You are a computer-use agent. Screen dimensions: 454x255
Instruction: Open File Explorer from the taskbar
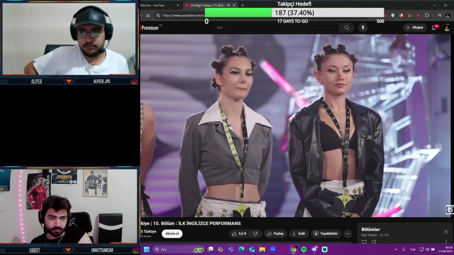(x=262, y=249)
